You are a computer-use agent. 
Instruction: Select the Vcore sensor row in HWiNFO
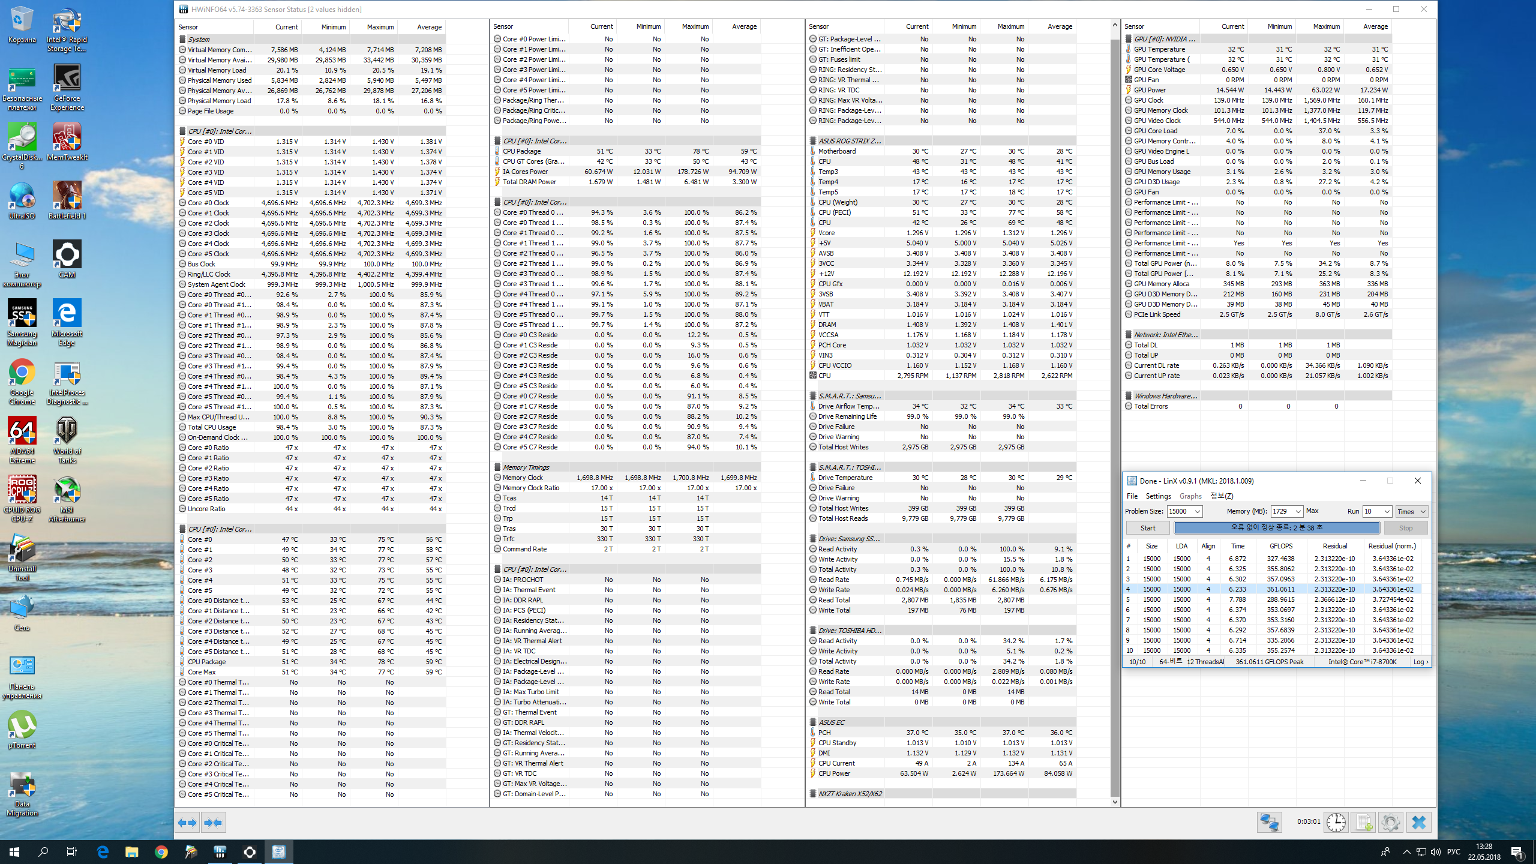point(942,233)
